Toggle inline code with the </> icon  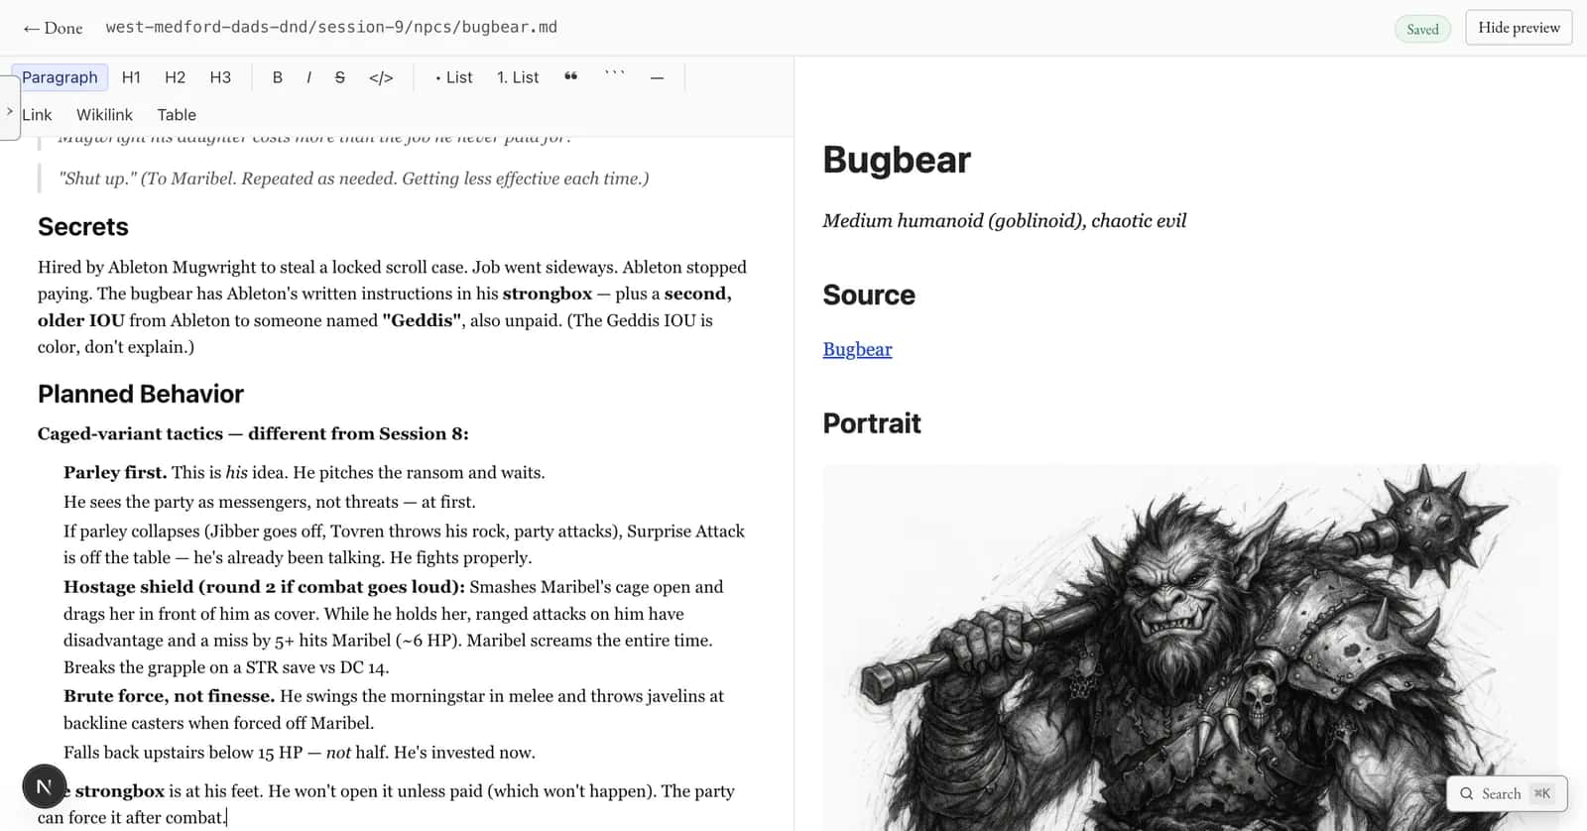381,77
